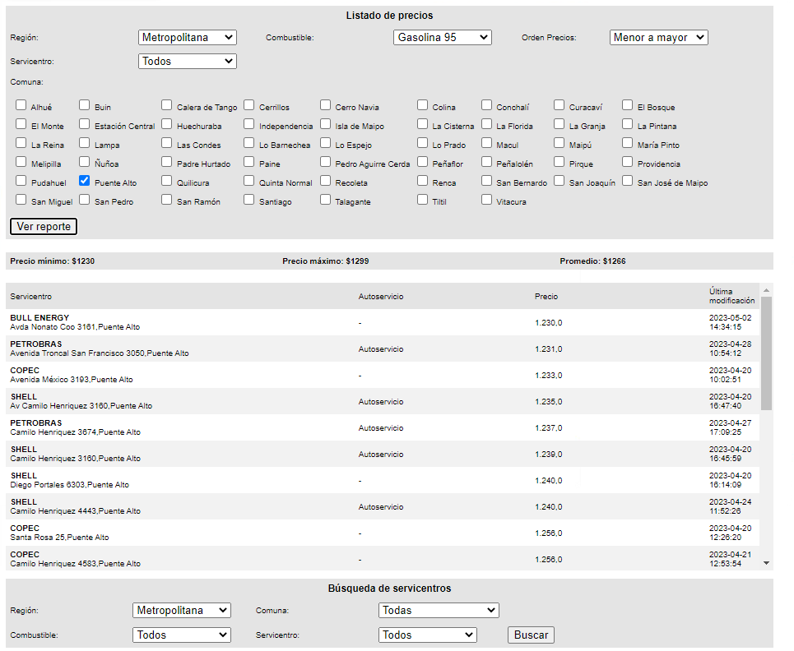This screenshot has height=651, width=794.
Task: Click the Precio mínimo $1230 summary
Action: point(53,261)
